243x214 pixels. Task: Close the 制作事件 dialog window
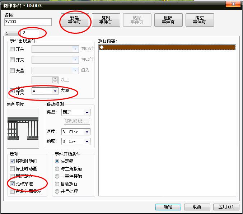(x=233, y=4)
